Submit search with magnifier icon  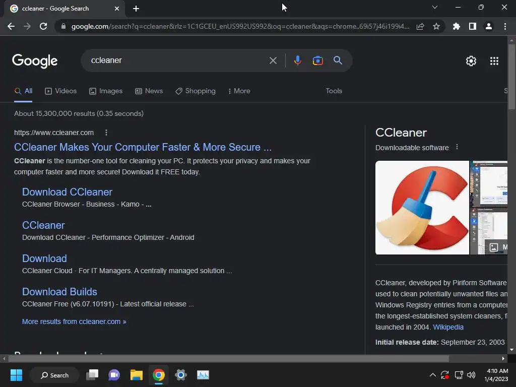(x=338, y=60)
